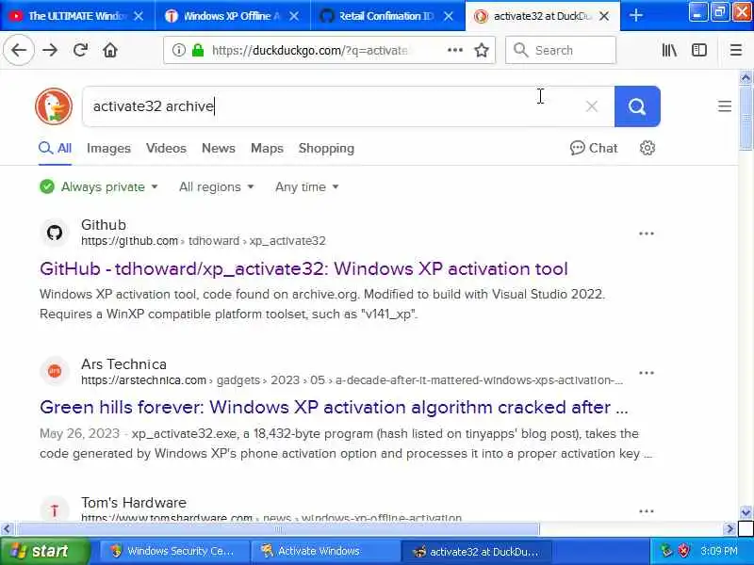The height and width of the screenshot is (565, 754).
Task: Open the Firefox hamburger menu
Action: coord(736,50)
